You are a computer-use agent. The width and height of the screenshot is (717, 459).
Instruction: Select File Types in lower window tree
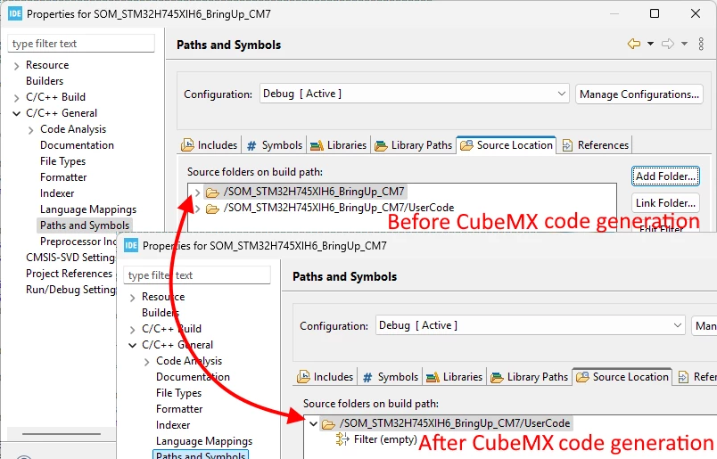[x=178, y=393]
